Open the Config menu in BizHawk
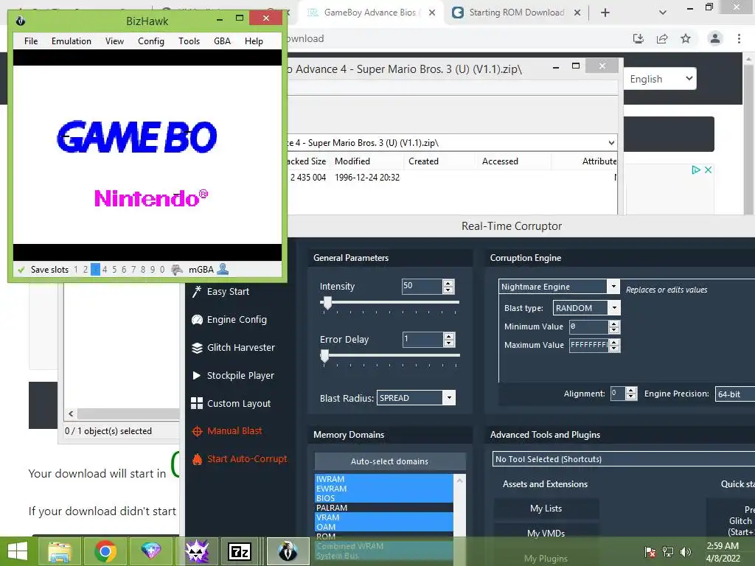 [x=150, y=41]
